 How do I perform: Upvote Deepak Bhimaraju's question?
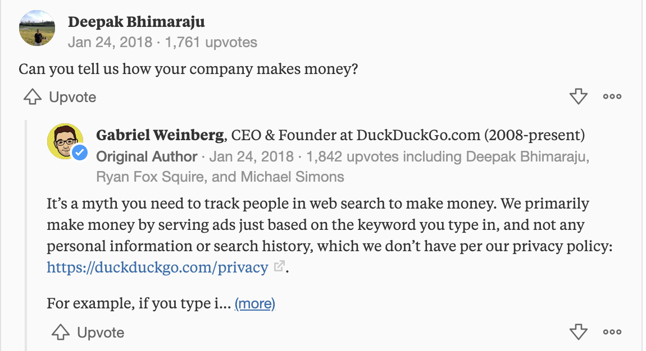(x=60, y=97)
